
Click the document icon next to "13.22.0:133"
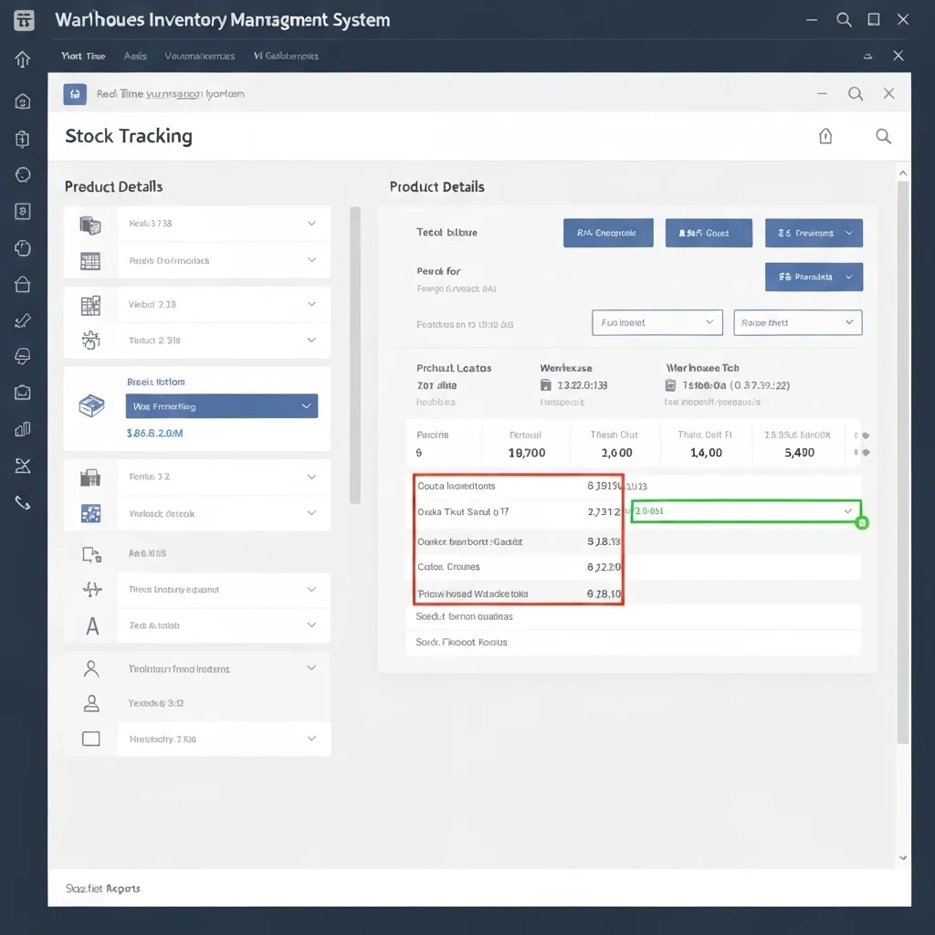coord(546,385)
